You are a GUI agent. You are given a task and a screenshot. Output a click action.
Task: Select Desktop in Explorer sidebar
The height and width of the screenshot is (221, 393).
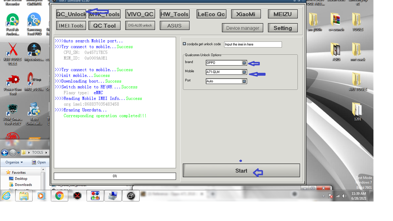click(x=18, y=179)
